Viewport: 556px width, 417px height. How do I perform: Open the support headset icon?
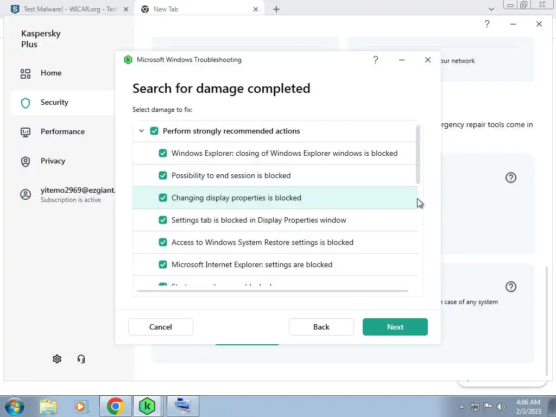pyautogui.click(x=81, y=359)
